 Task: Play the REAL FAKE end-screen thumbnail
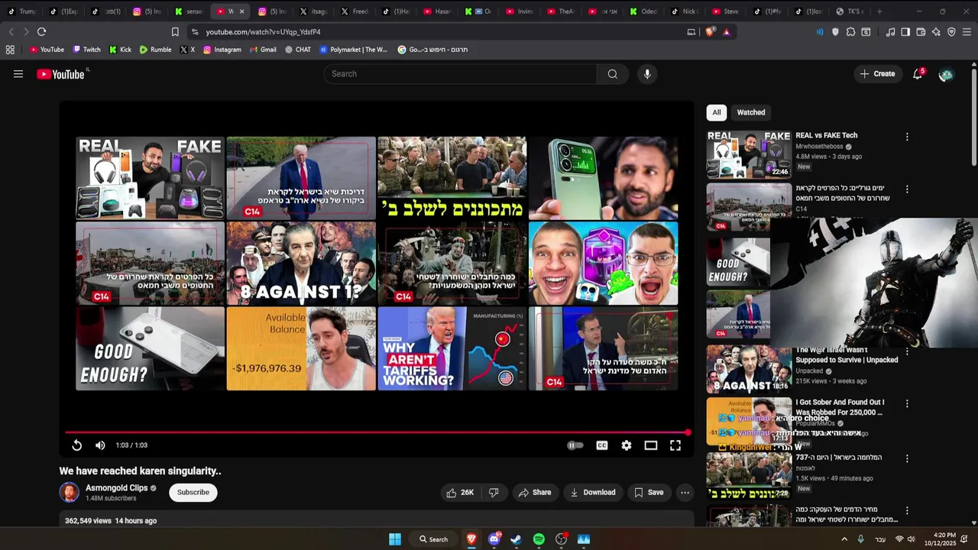click(151, 178)
